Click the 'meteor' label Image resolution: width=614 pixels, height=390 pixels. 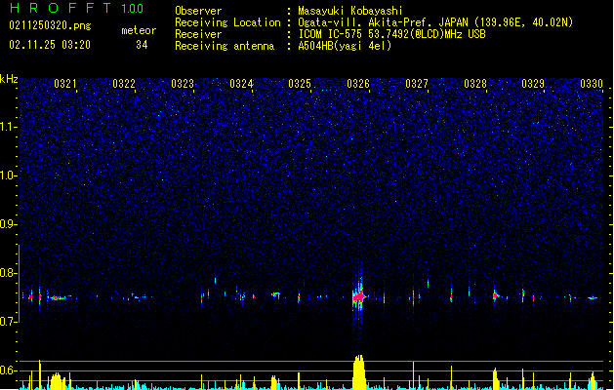point(139,30)
